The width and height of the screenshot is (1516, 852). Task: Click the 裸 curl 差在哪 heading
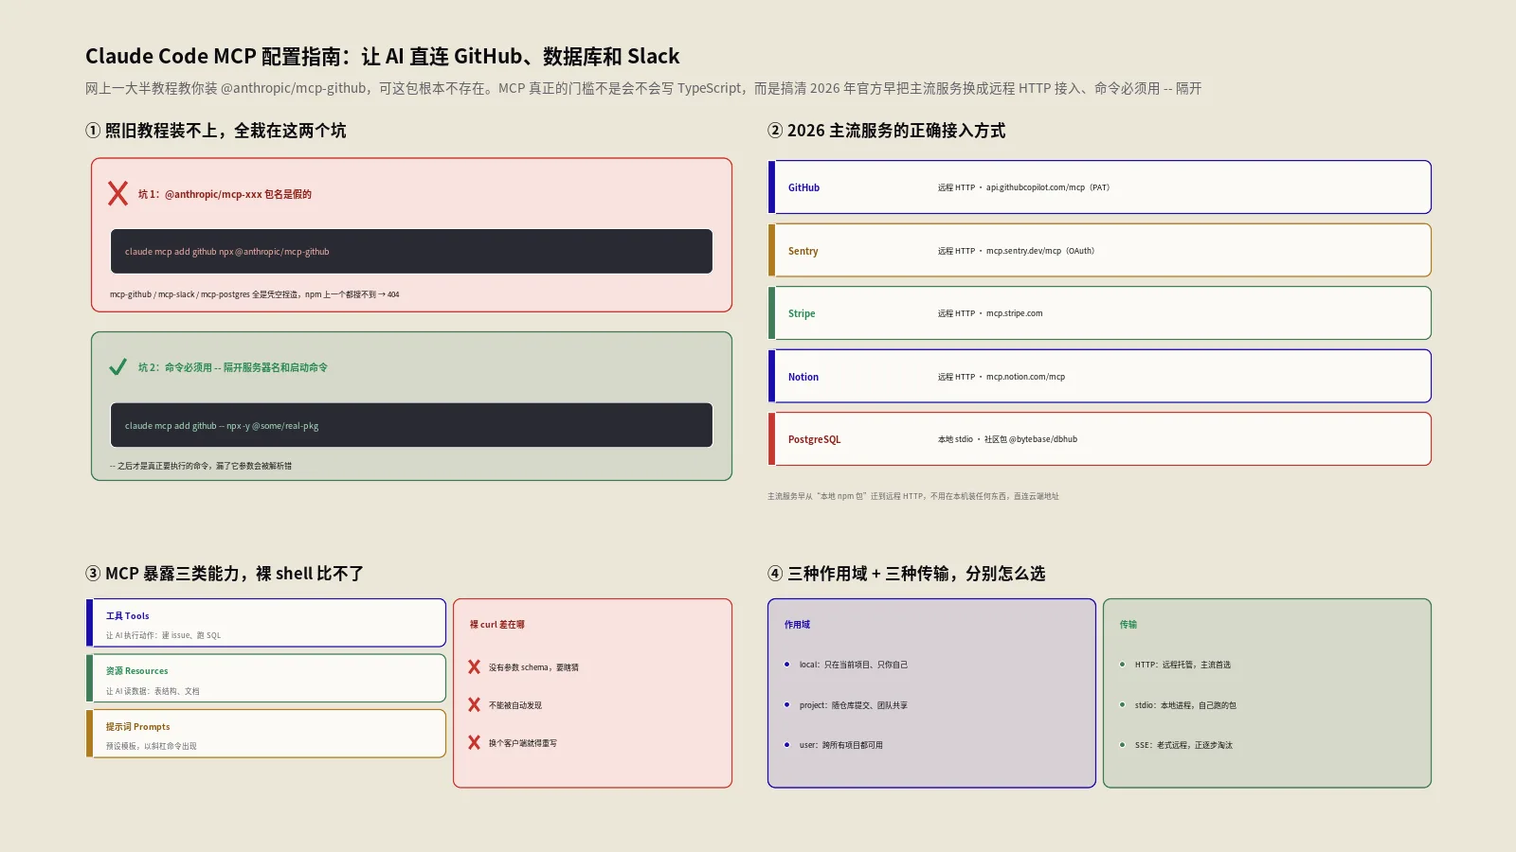tap(497, 625)
